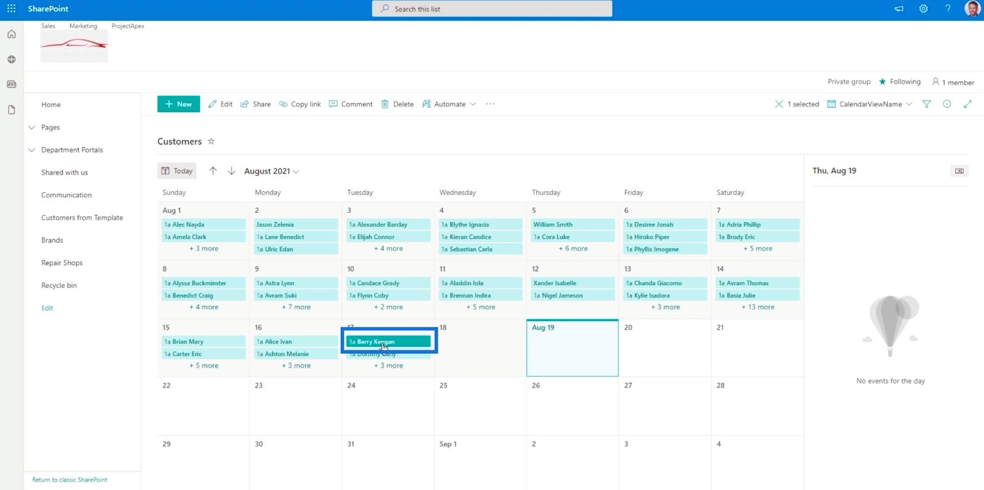Open the details pane info icon
This screenshot has width=984, height=490.
tap(946, 104)
